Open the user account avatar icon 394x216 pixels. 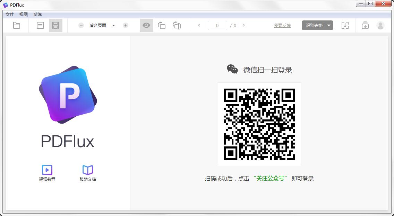[x=380, y=25]
